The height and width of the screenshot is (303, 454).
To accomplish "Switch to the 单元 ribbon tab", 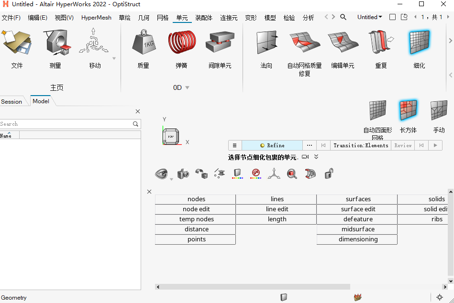I will coord(182,17).
